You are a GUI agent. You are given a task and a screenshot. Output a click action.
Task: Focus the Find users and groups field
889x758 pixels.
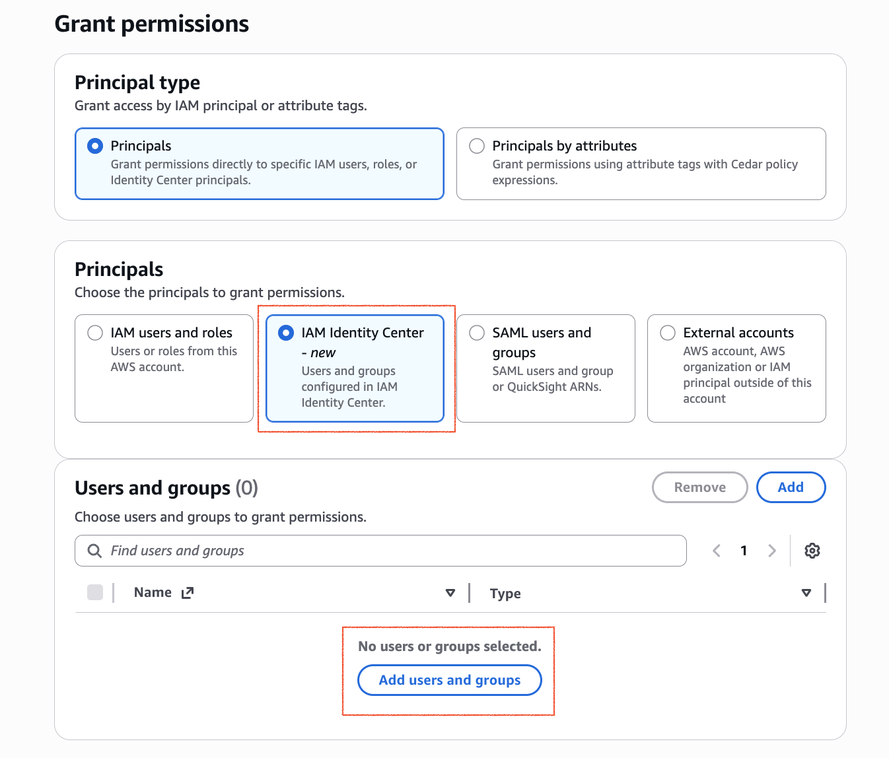point(380,551)
